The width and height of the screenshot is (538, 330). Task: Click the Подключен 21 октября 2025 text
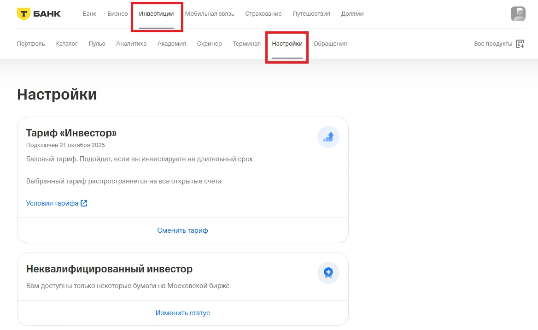click(x=65, y=145)
